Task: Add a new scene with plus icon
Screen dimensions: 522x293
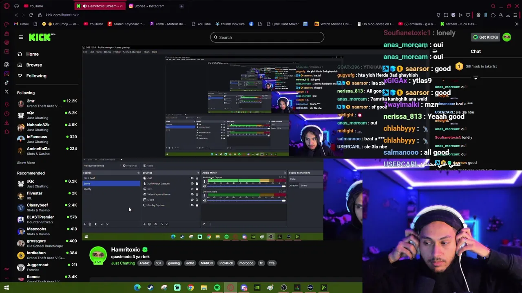Action: pos(85,224)
